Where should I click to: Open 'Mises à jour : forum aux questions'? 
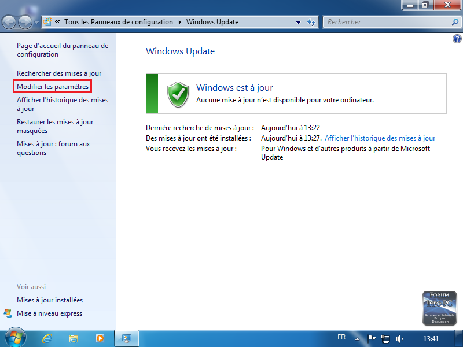53,148
